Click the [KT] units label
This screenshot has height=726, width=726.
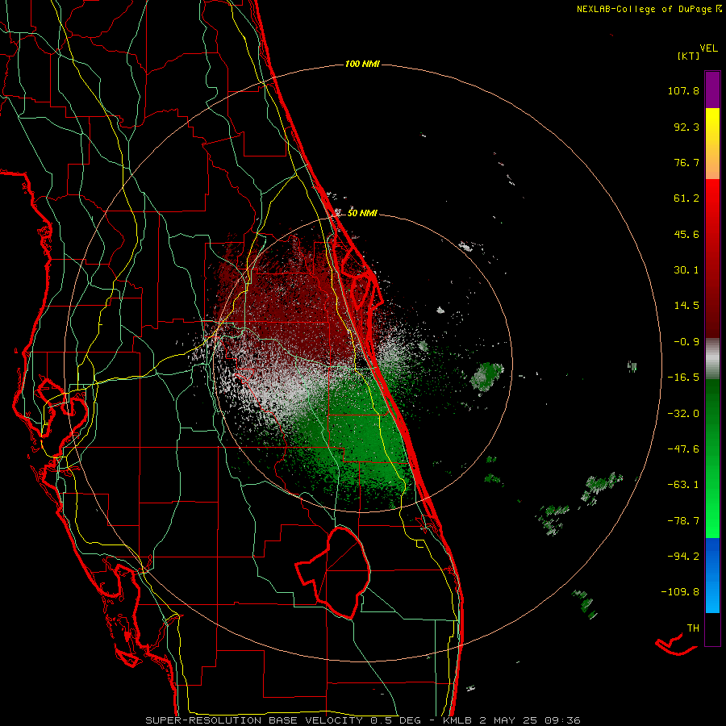point(688,56)
